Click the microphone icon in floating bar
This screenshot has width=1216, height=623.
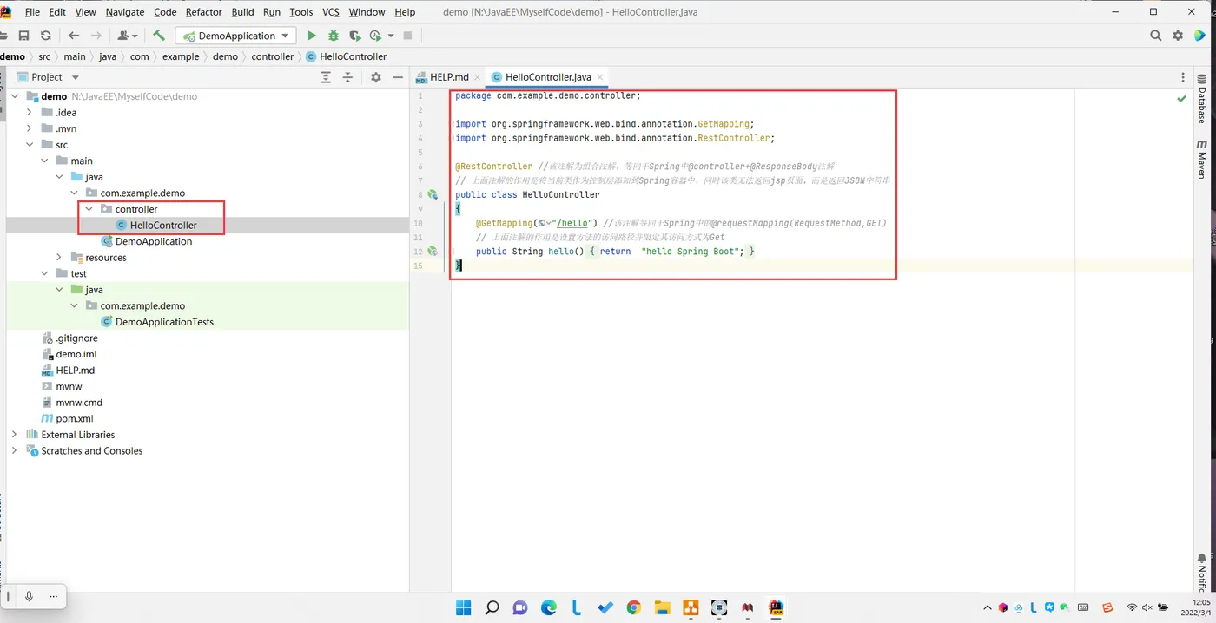click(29, 596)
